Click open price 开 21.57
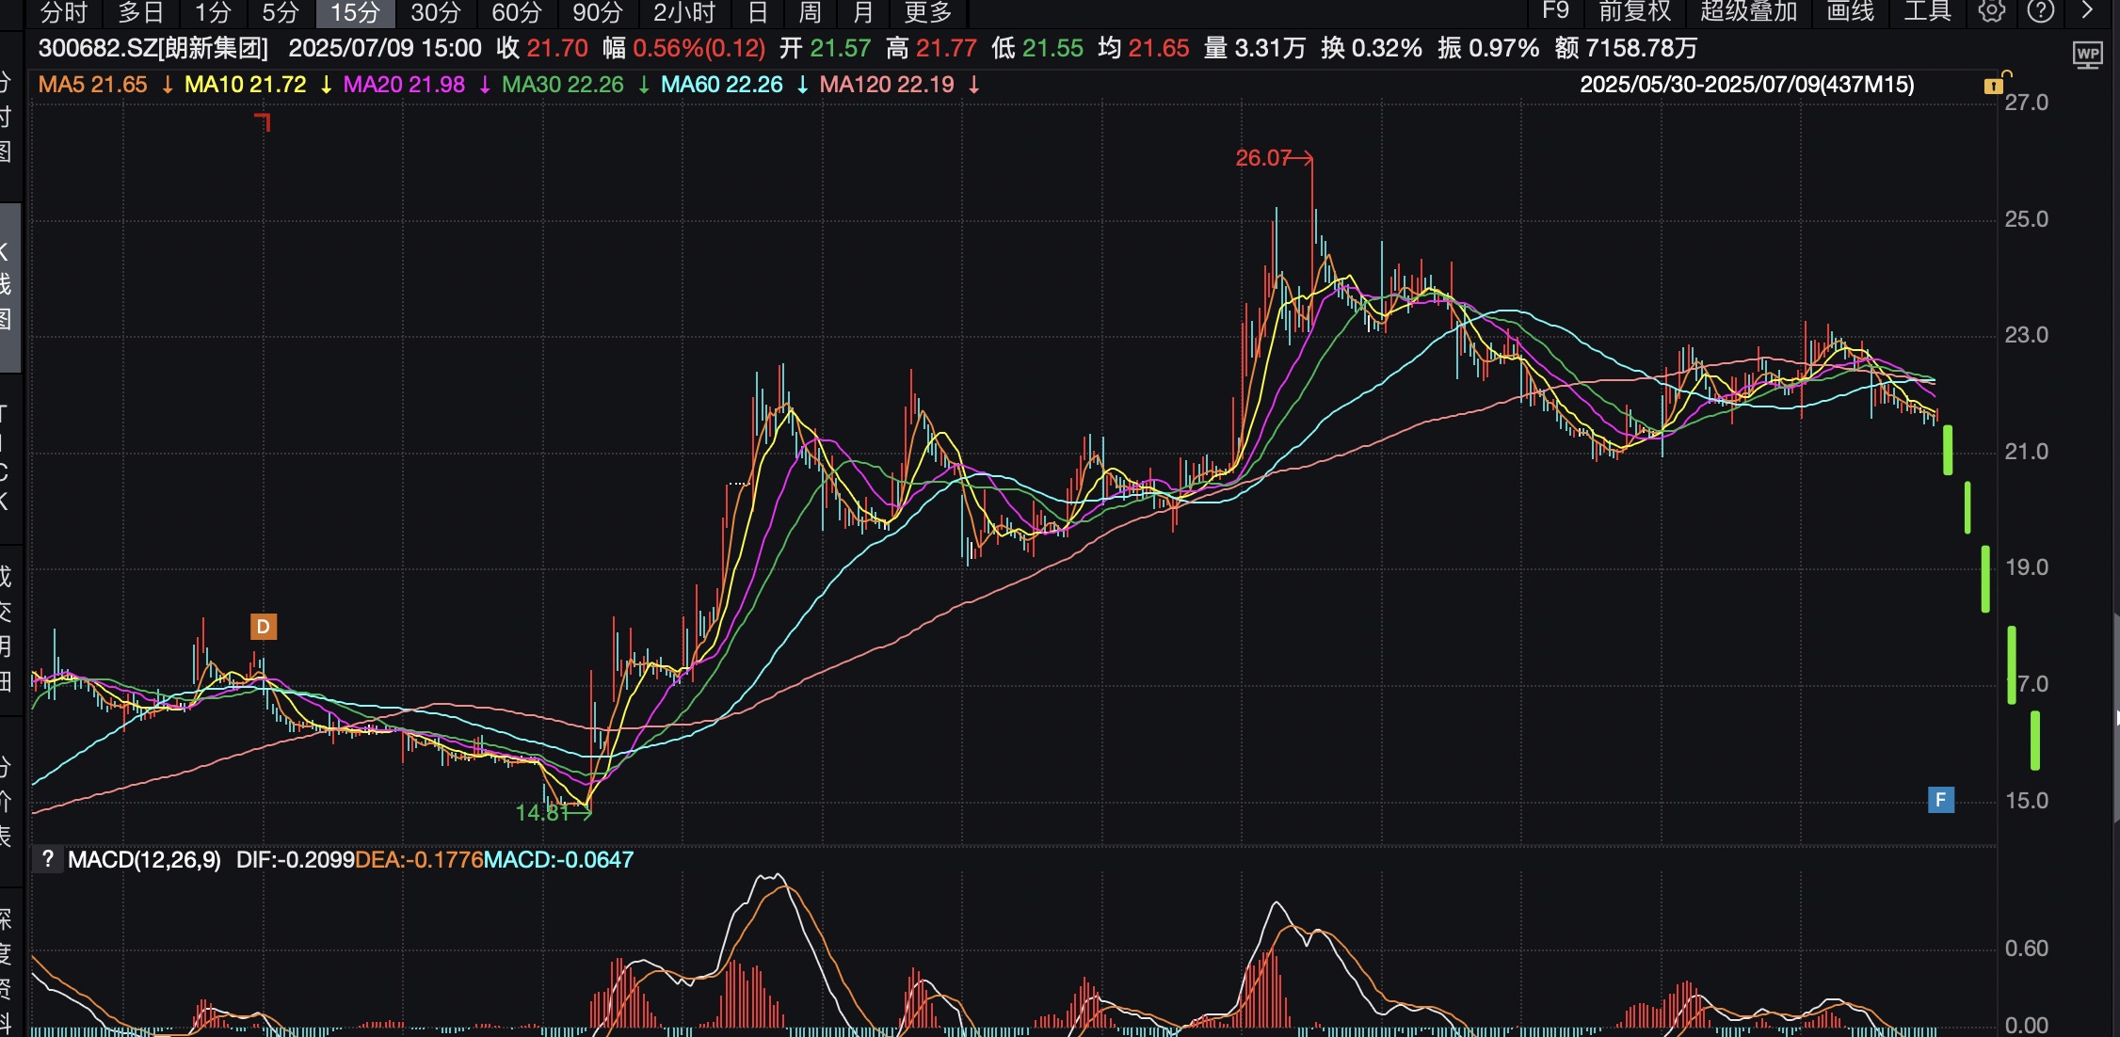The width and height of the screenshot is (2120, 1037). point(825,48)
